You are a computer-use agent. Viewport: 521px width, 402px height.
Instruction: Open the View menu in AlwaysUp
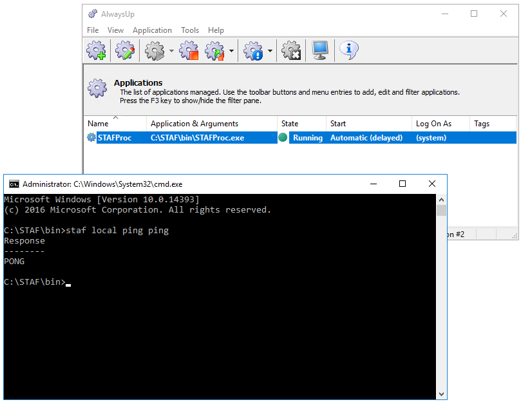(115, 30)
